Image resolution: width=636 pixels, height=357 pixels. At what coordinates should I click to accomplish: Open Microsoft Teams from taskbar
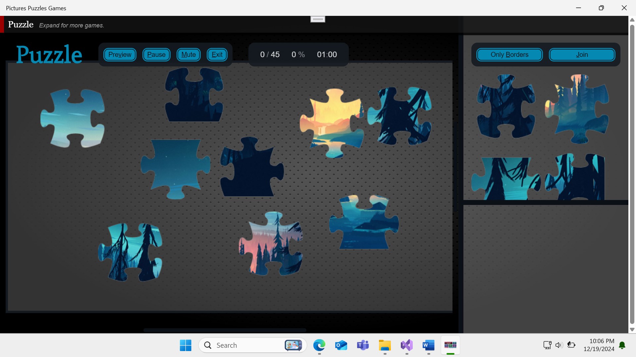tap(363, 345)
